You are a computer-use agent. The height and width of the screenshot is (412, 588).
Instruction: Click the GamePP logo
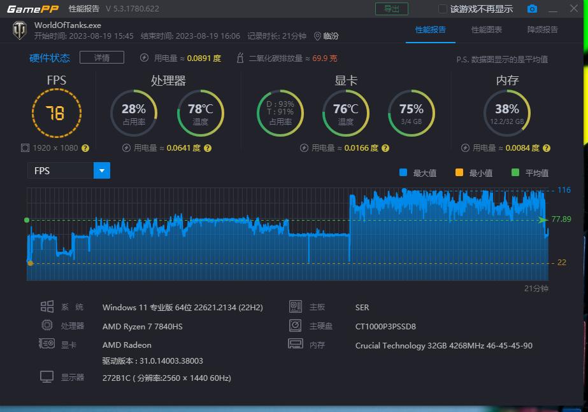pyautogui.click(x=32, y=9)
